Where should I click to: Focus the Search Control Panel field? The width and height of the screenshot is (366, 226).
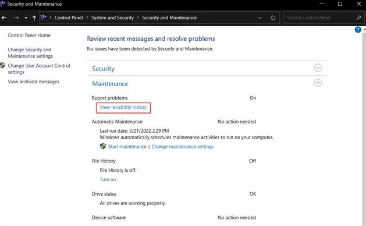324,17
